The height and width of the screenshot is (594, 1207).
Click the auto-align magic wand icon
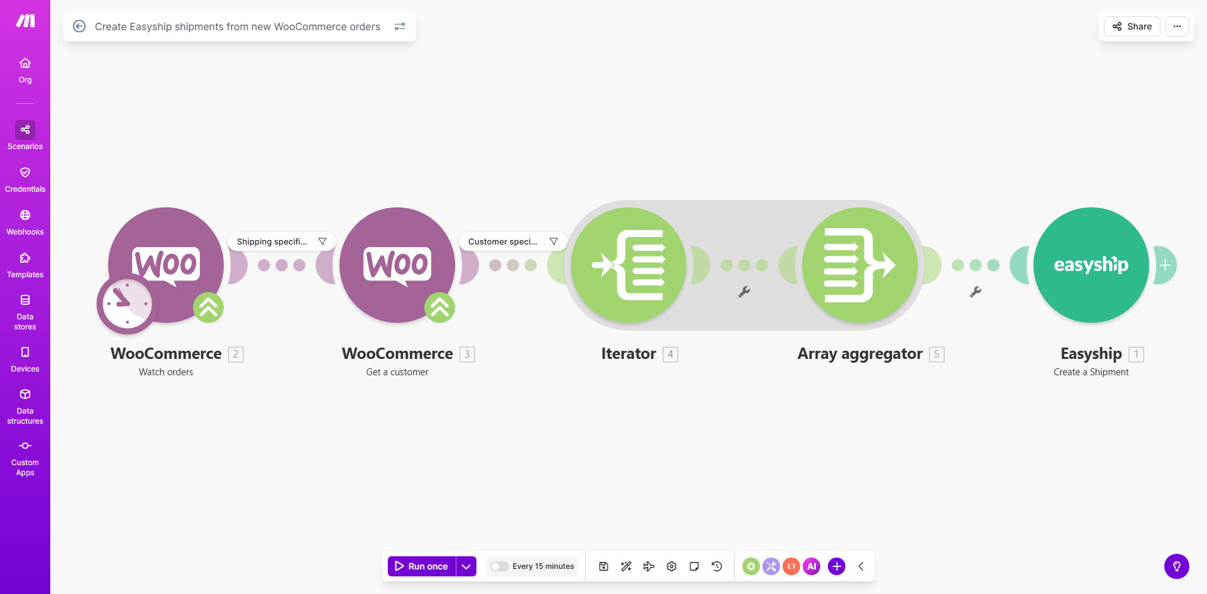tap(626, 566)
